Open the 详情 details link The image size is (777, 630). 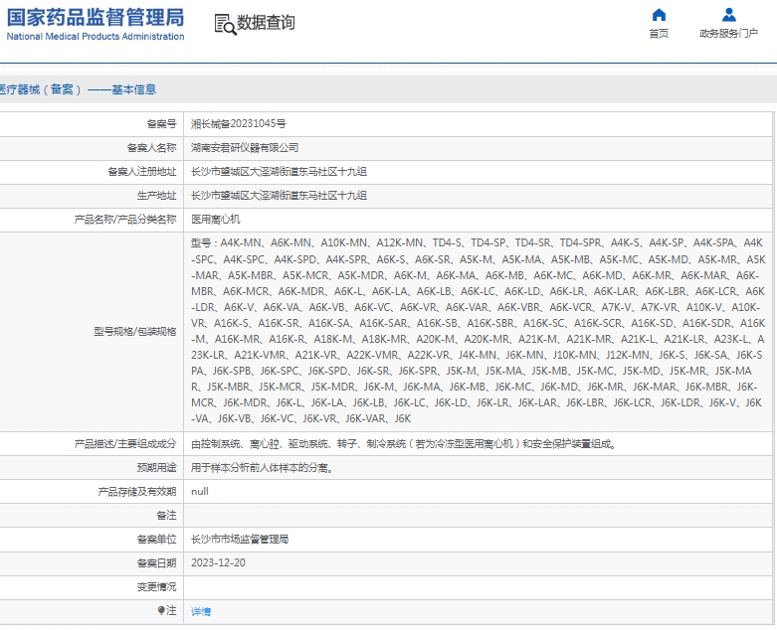tap(201, 611)
